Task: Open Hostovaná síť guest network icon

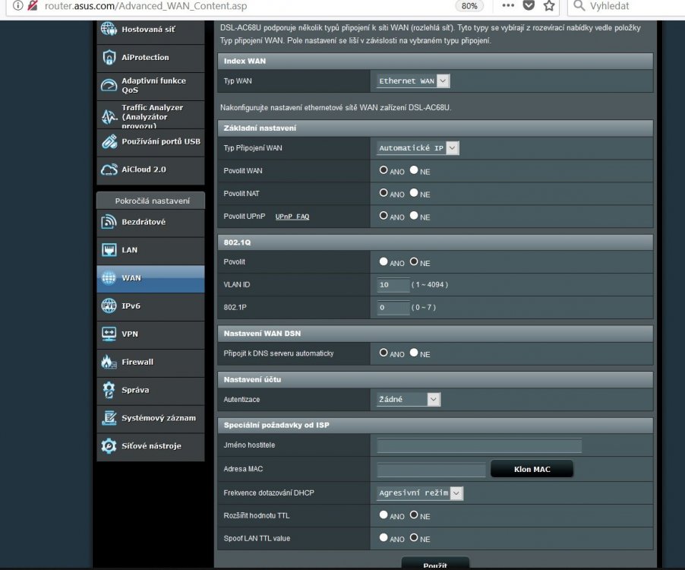Action: click(109, 30)
